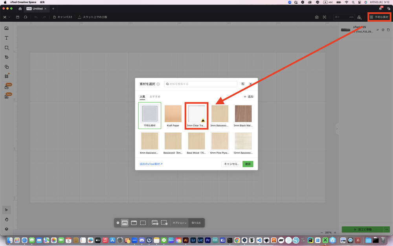Select the Basswood (8mm) material tile
The width and height of the screenshot is (393, 246).
point(173,143)
